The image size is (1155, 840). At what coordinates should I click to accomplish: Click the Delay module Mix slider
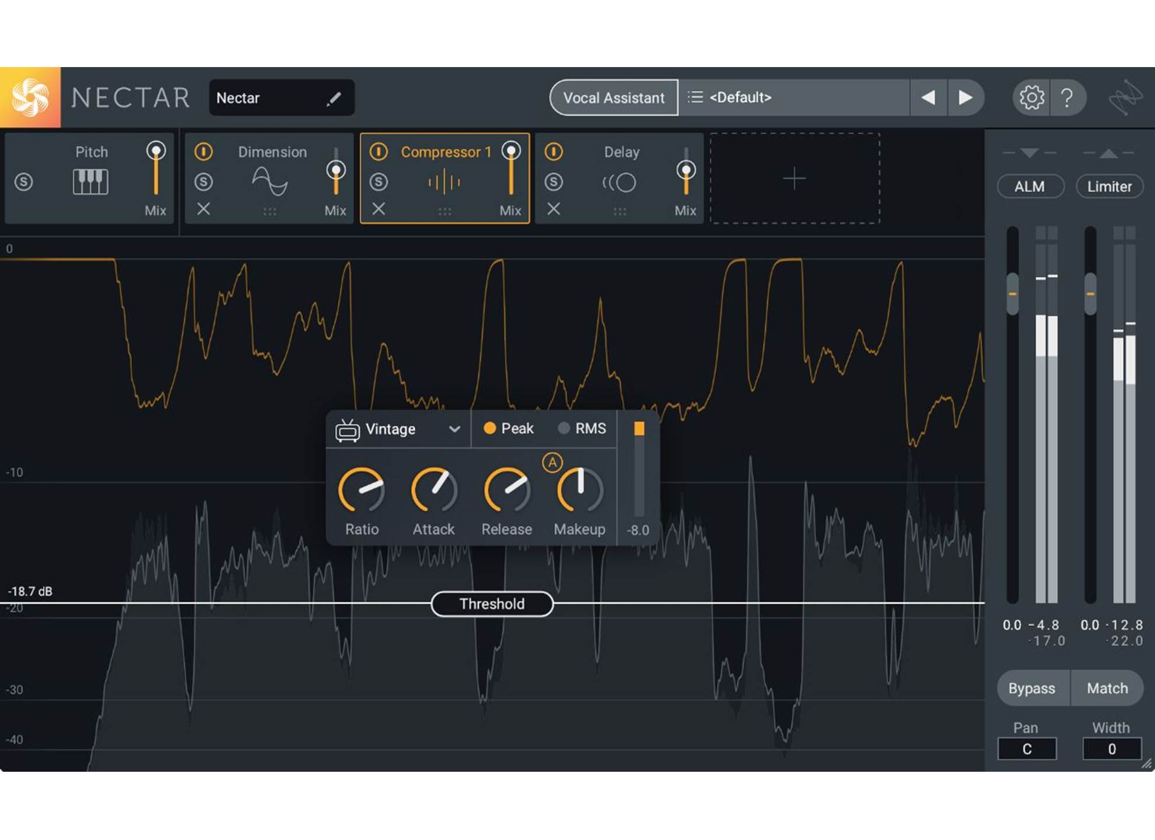(x=686, y=171)
